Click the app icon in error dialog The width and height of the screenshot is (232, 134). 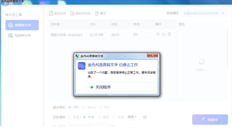coord(82,66)
